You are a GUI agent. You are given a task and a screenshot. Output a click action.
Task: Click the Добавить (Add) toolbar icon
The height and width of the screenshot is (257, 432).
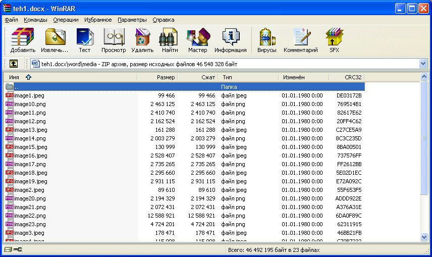click(23, 40)
